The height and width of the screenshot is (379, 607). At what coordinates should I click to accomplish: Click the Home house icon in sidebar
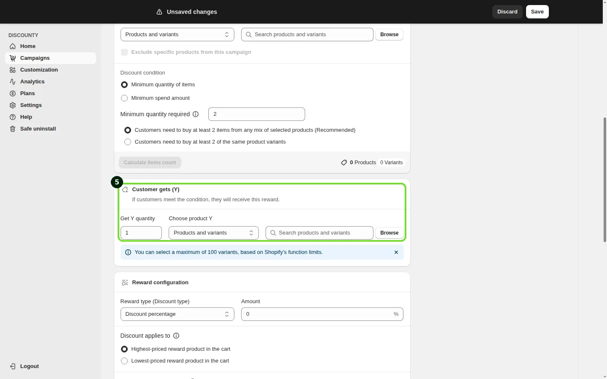[13, 46]
